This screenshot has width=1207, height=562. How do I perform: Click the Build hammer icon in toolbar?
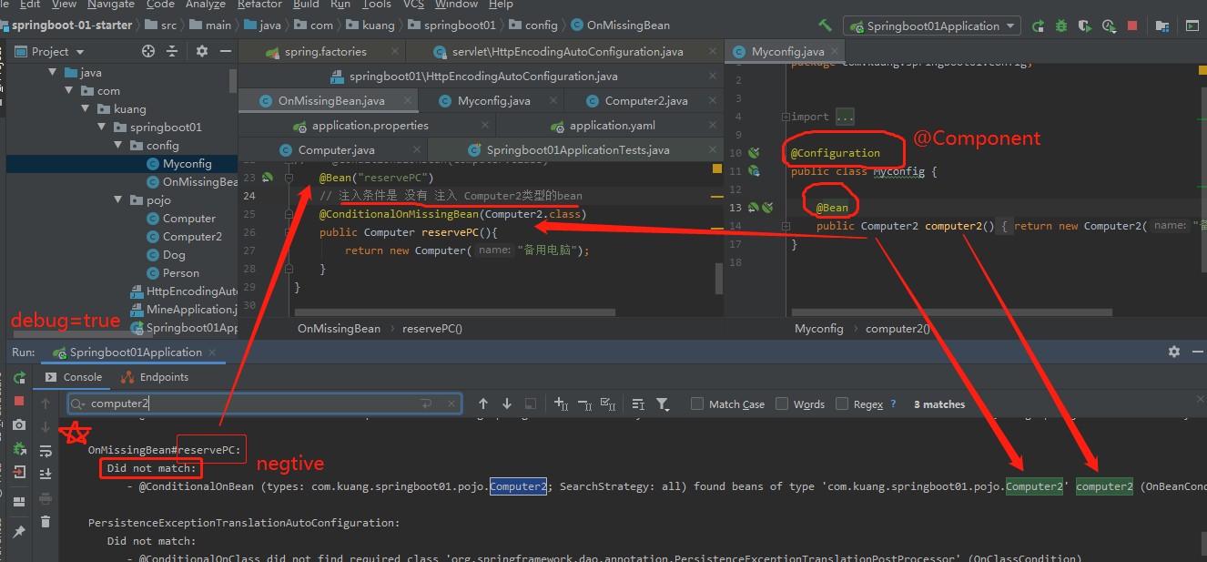825,26
